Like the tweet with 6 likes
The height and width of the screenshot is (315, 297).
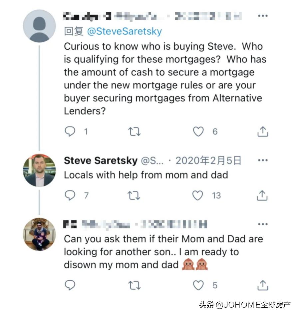198,132
